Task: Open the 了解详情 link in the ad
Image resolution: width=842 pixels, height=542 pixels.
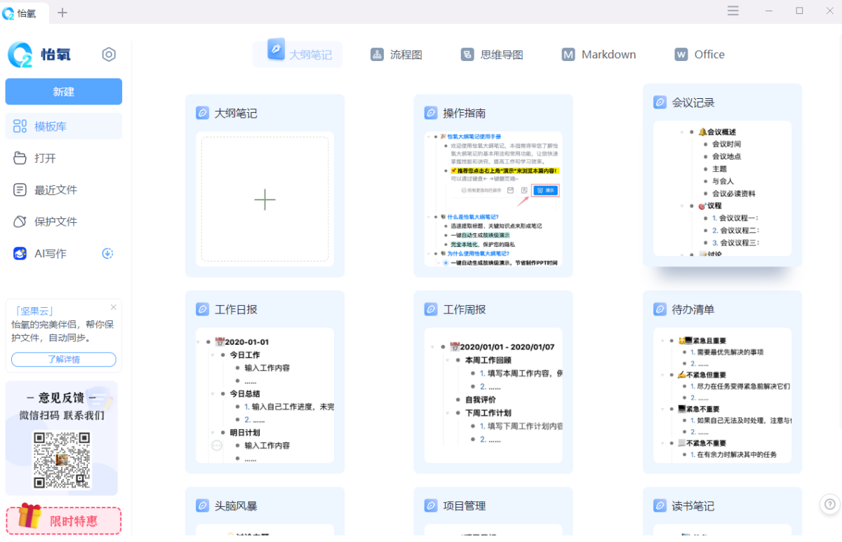Action: [x=63, y=360]
